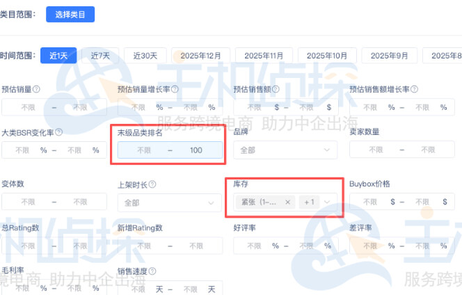This screenshot has width=462, height=295.
Task: Focus the 毛利率 maximum field
Action: (74, 288)
